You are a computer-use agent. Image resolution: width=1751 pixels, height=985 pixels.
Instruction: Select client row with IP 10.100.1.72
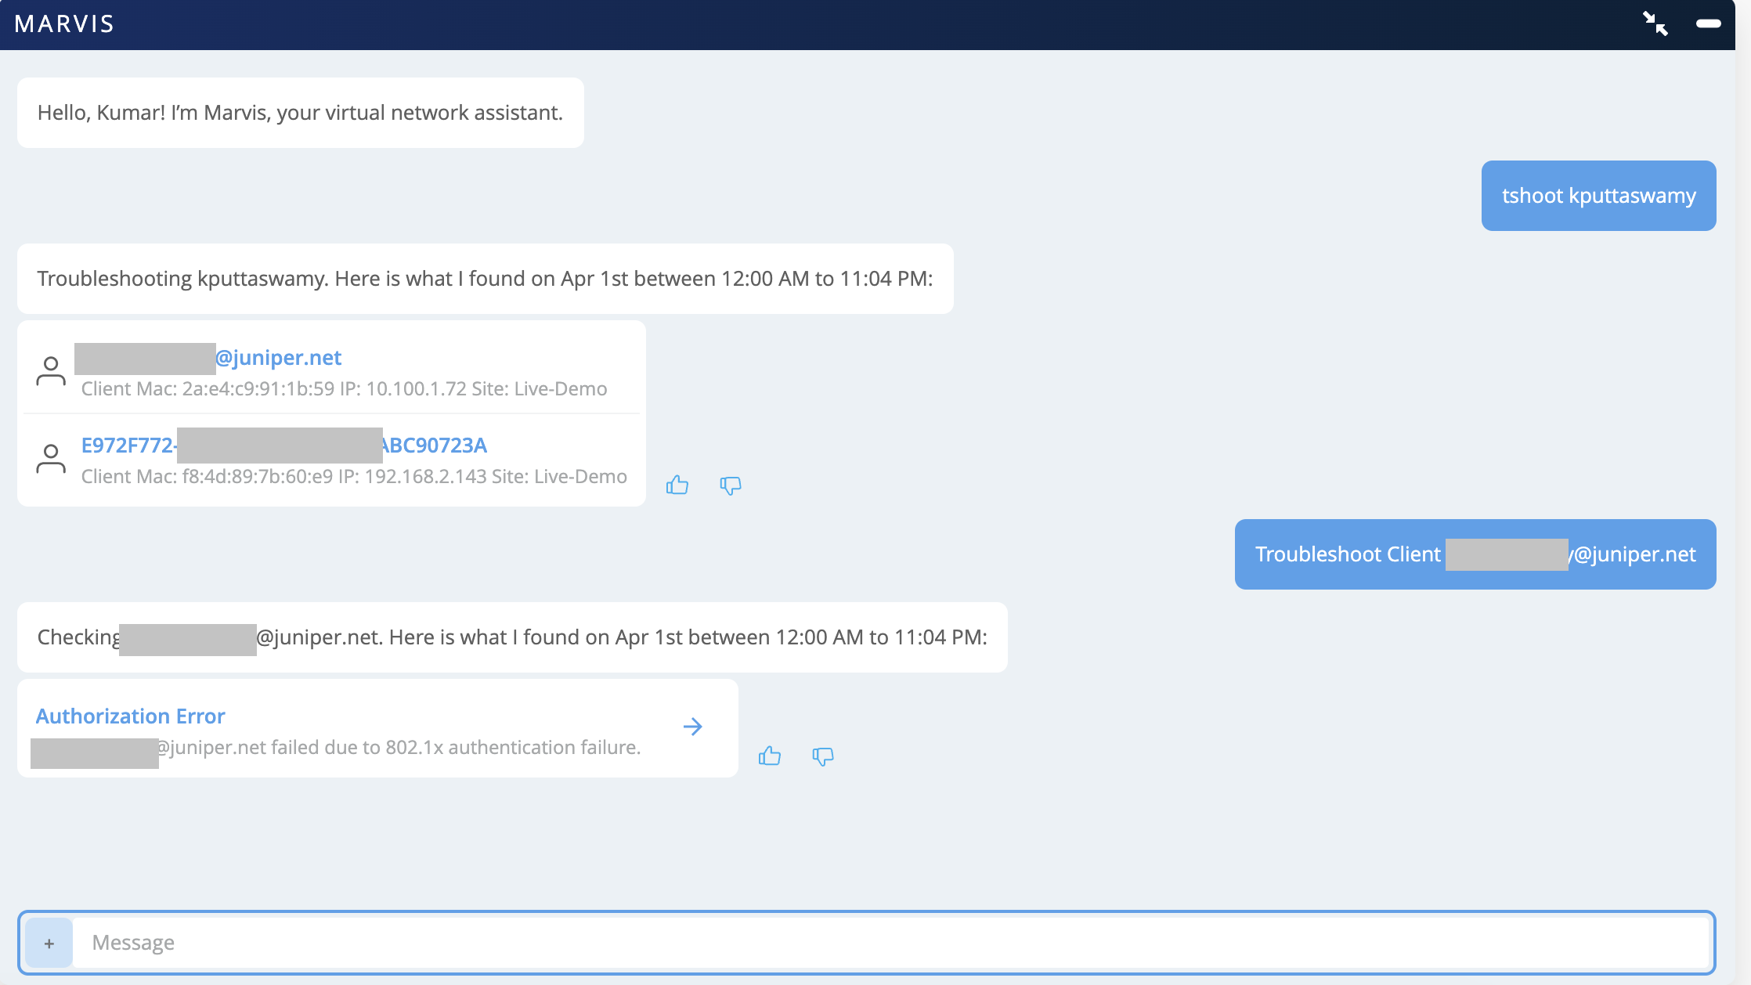tap(344, 389)
